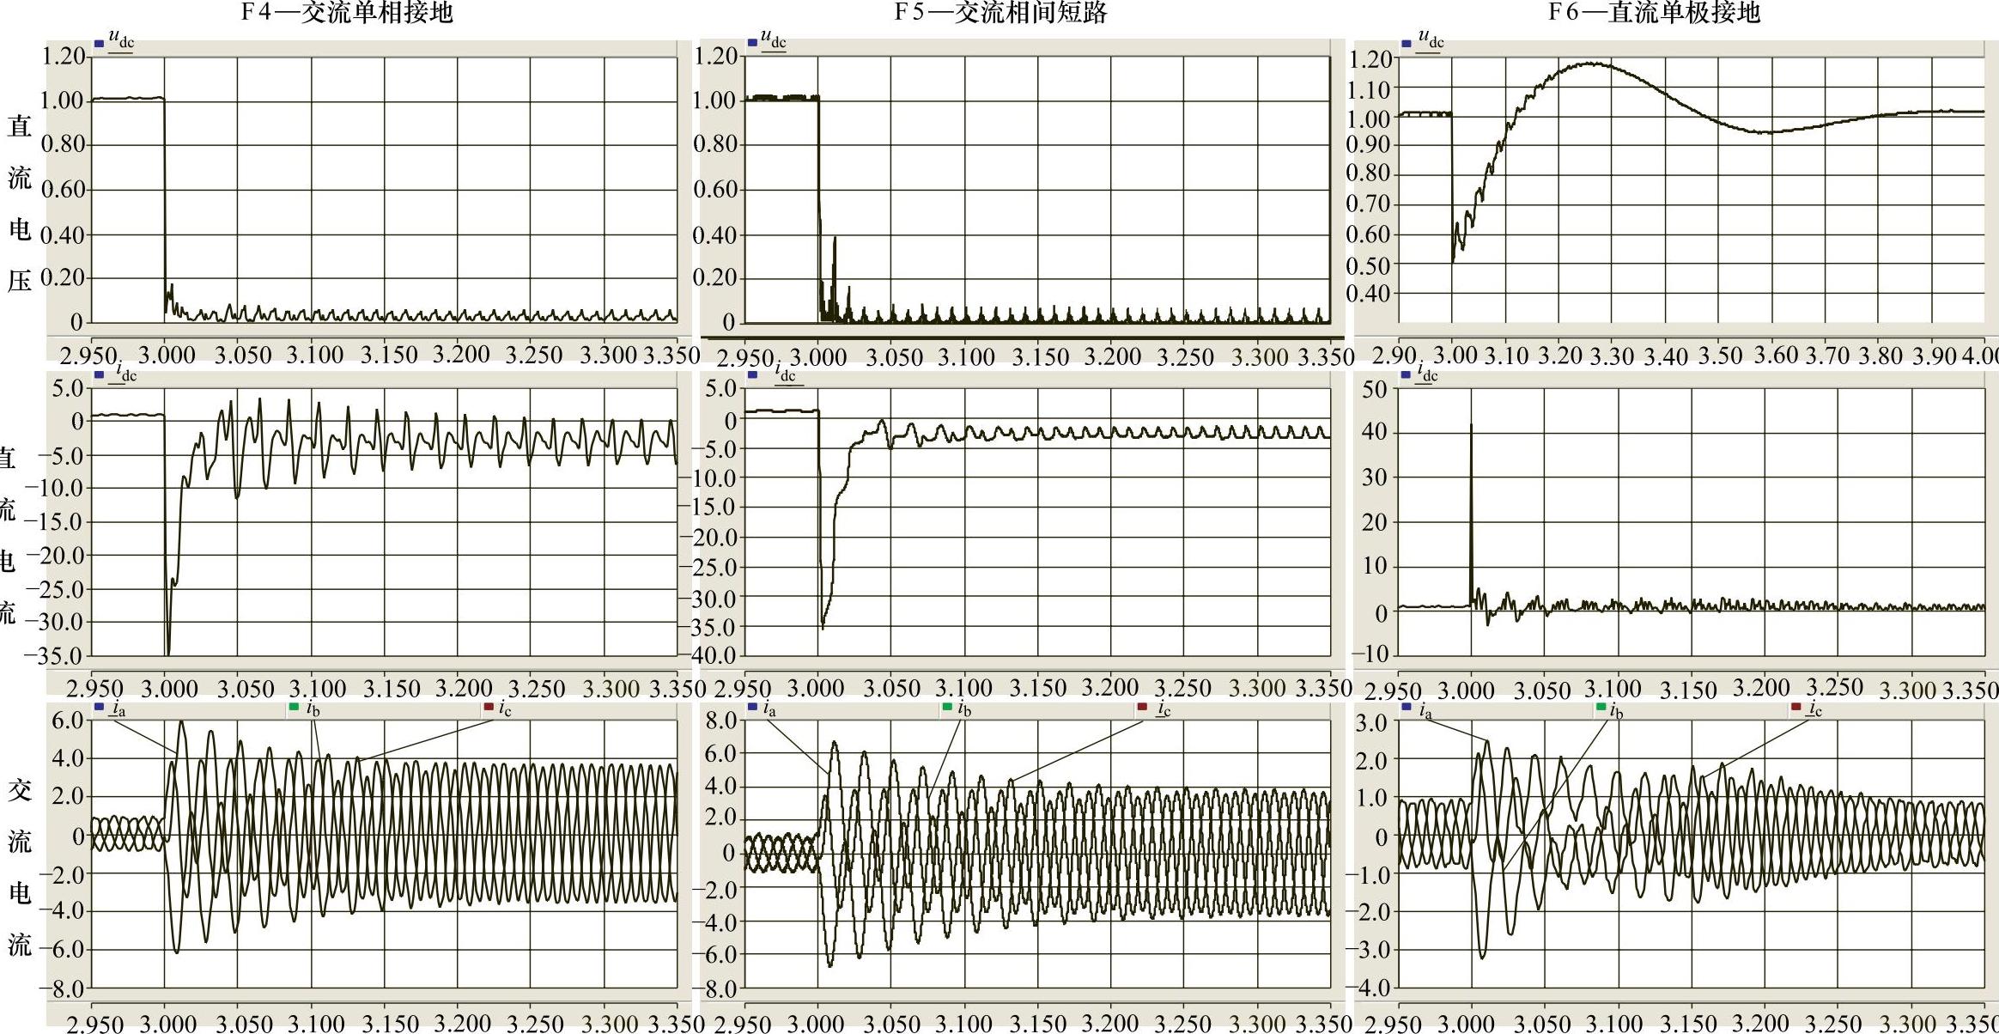The height and width of the screenshot is (1034, 1999).
Task: Click the blue ia legend square in F5 AC plot
Action: [x=752, y=708]
